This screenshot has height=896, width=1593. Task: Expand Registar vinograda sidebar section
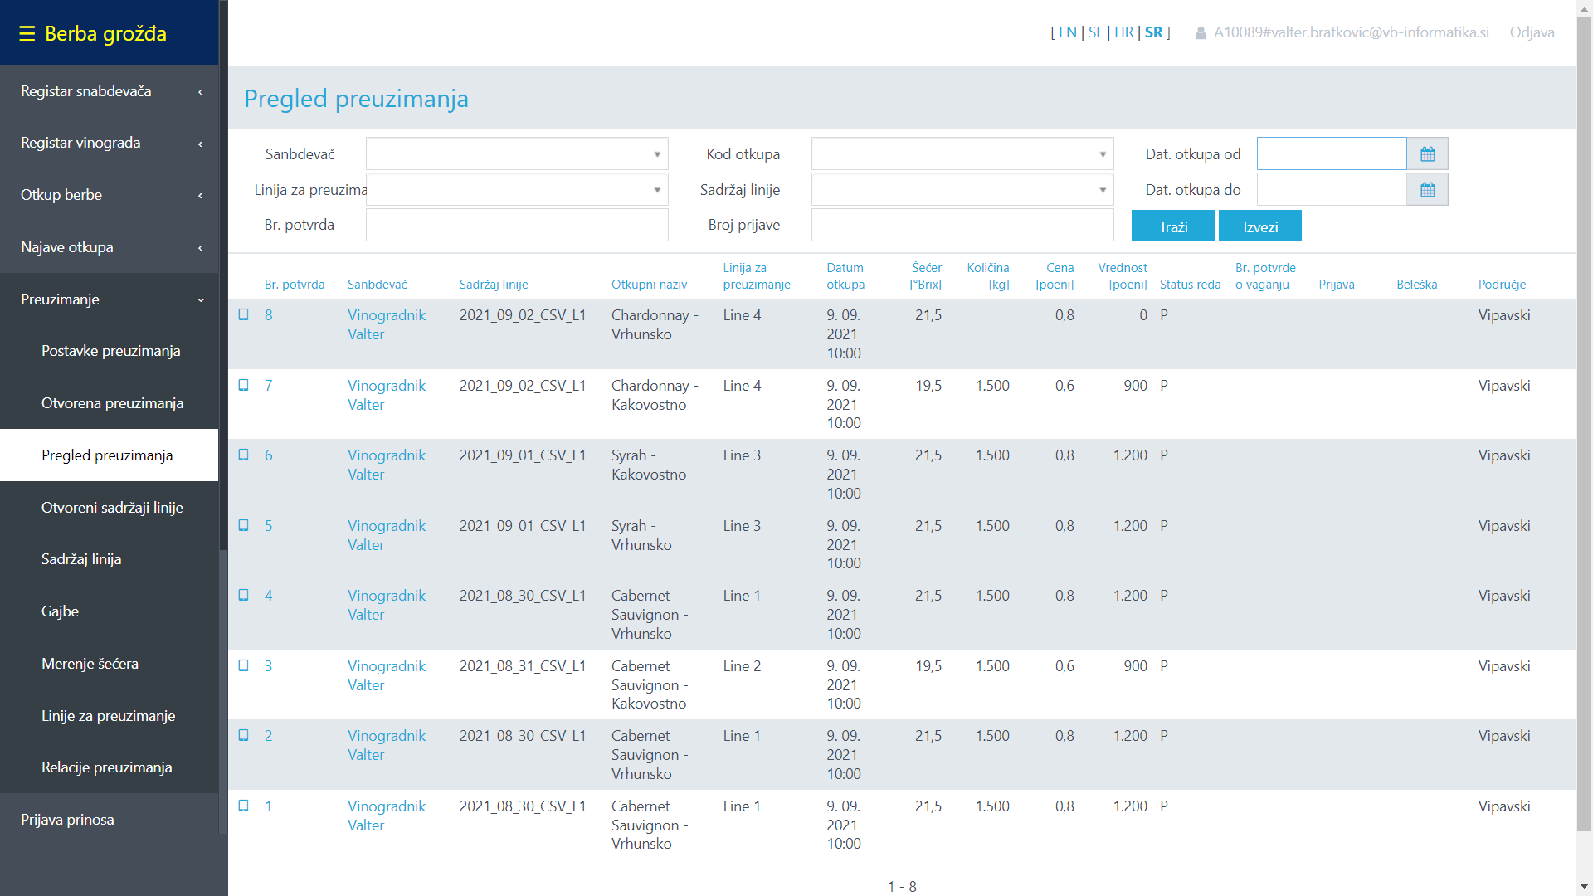coord(109,143)
